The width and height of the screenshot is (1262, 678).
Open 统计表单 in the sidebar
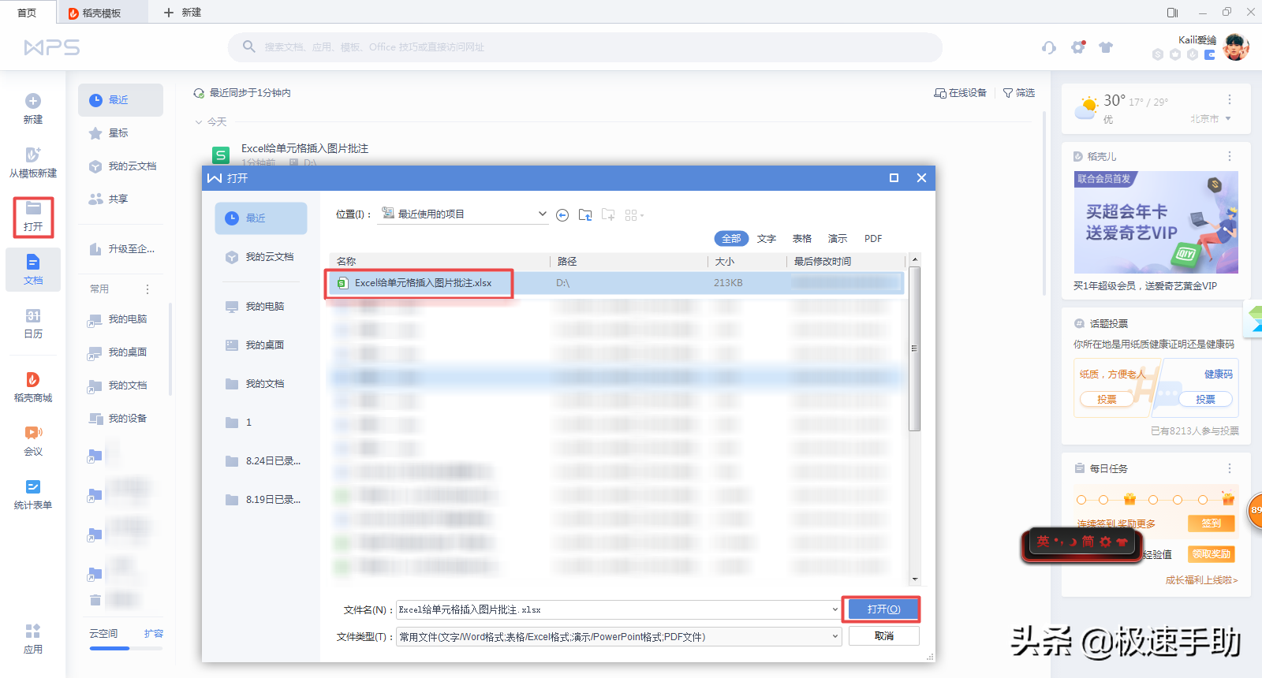point(33,494)
